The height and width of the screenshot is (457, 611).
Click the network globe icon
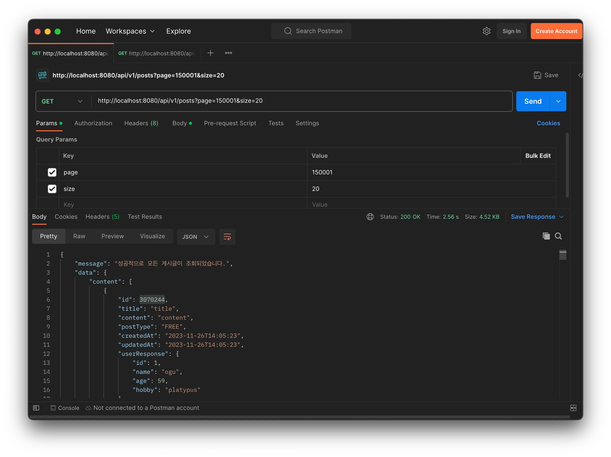(x=370, y=217)
